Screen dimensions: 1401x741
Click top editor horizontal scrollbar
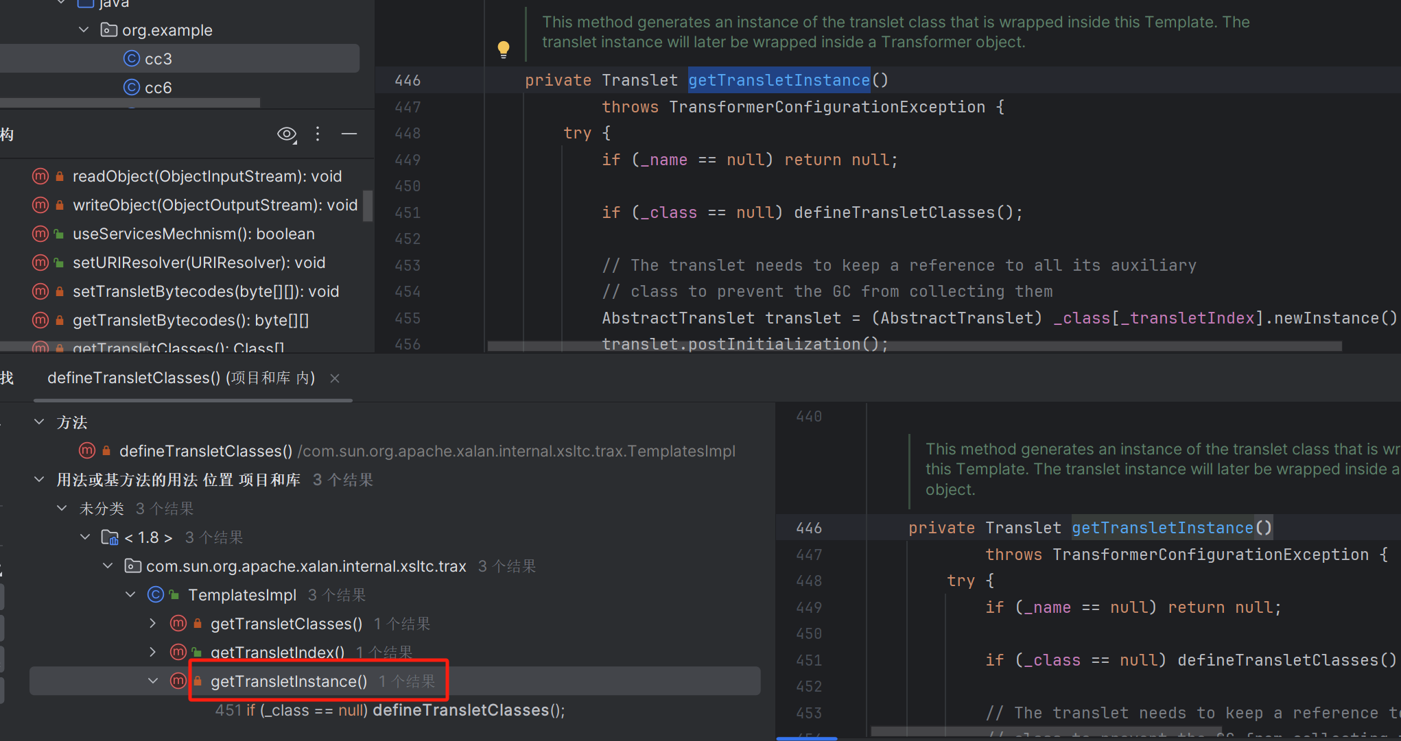coord(915,347)
